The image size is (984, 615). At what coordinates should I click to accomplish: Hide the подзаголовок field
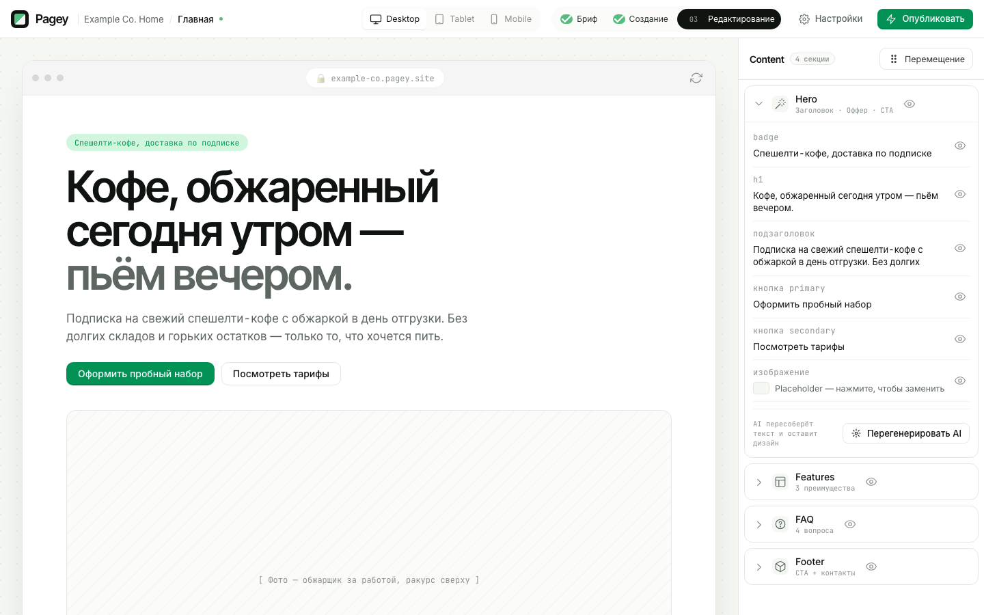click(x=960, y=248)
